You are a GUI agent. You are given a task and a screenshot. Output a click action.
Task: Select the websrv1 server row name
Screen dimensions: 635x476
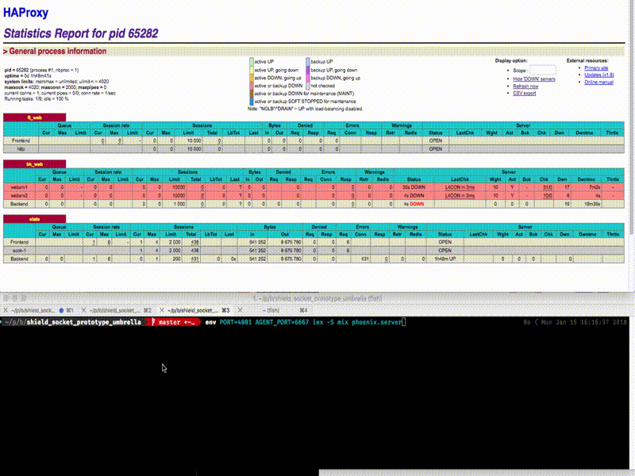coord(20,187)
